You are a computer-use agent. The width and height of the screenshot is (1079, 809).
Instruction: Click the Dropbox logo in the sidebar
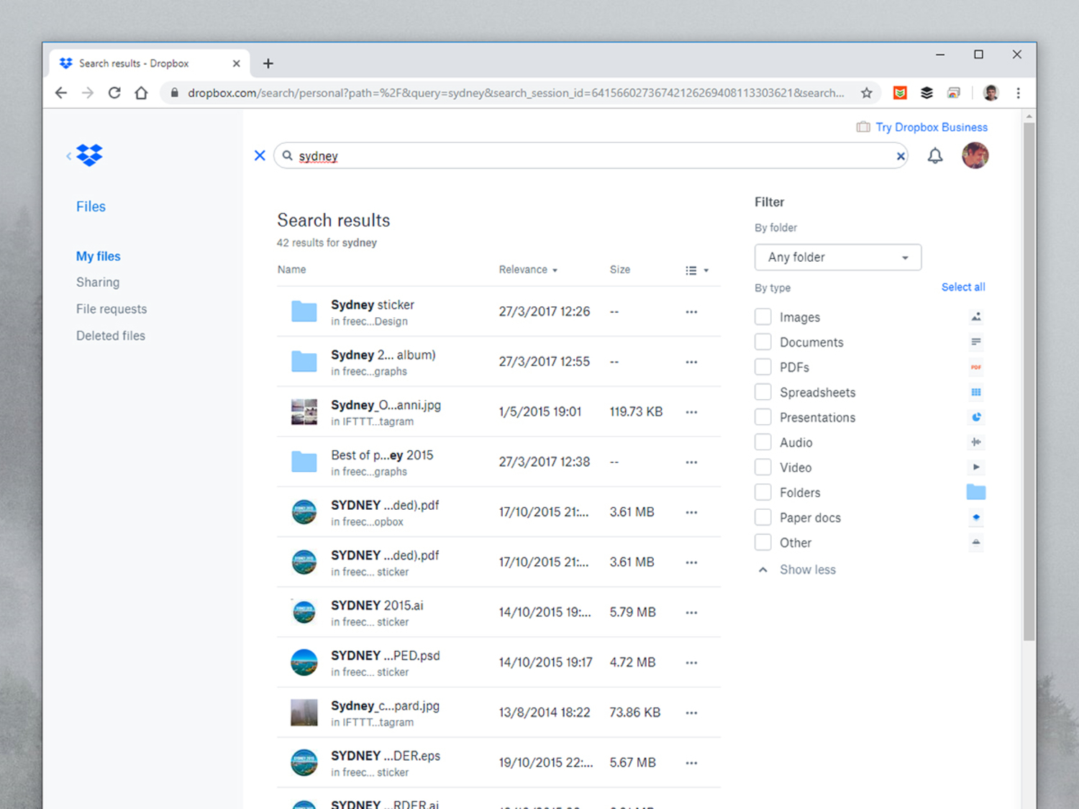[88, 155]
